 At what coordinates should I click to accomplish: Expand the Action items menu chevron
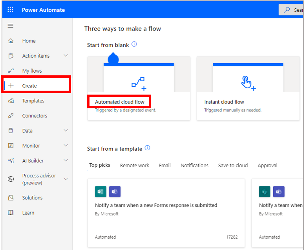66,55
